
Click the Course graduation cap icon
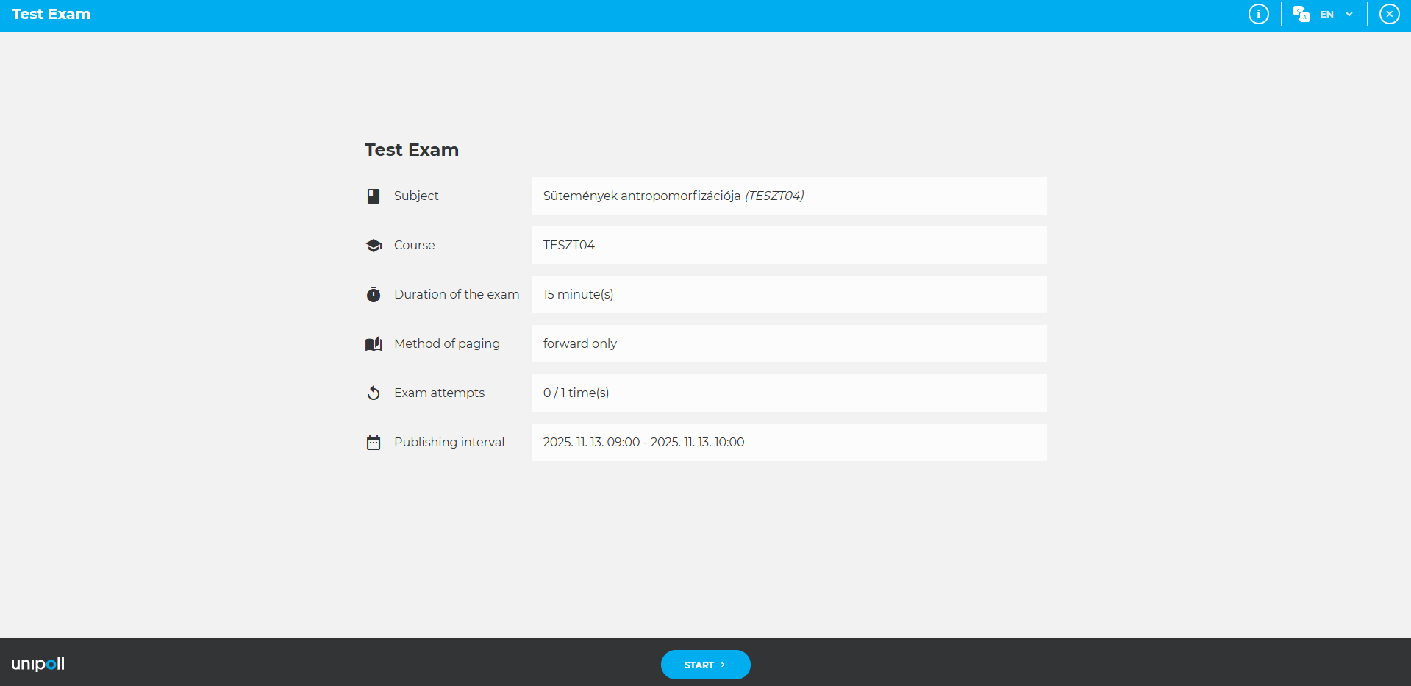(x=374, y=246)
